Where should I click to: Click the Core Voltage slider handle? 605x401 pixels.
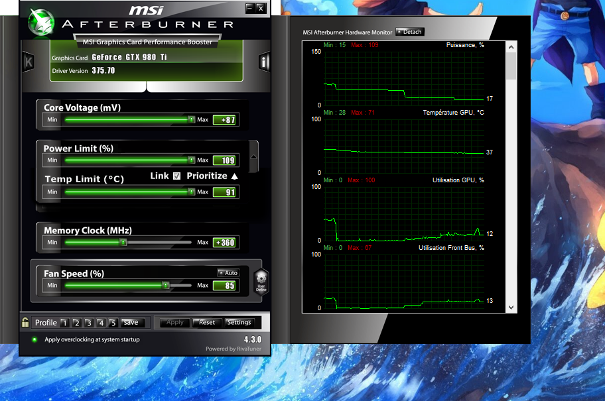pos(191,119)
